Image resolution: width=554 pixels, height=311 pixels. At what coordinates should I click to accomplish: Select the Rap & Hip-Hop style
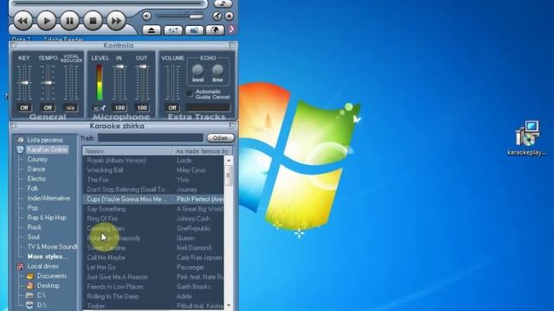click(47, 218)
